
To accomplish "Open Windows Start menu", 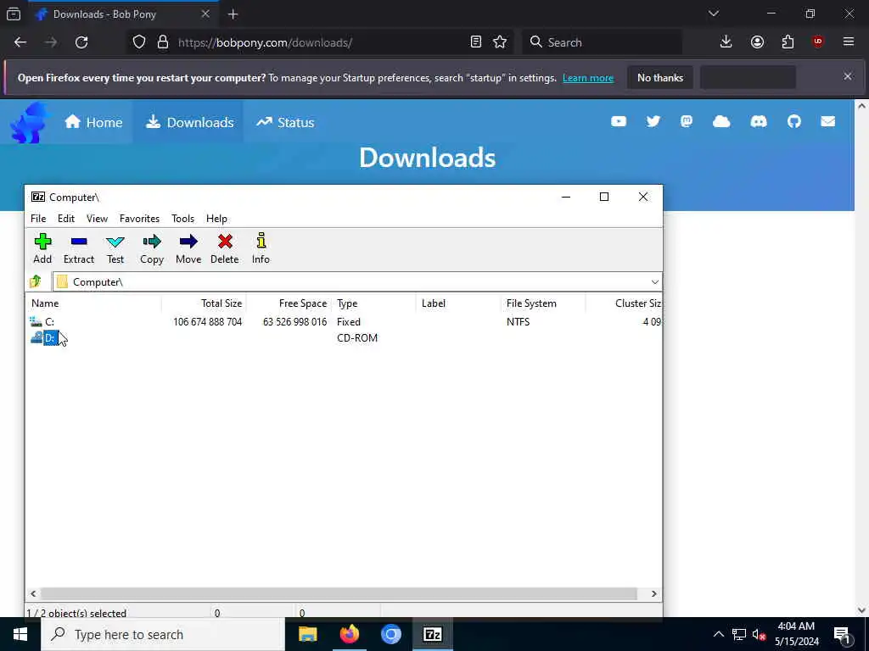I will pyautogui.click(x=20, y=634).
